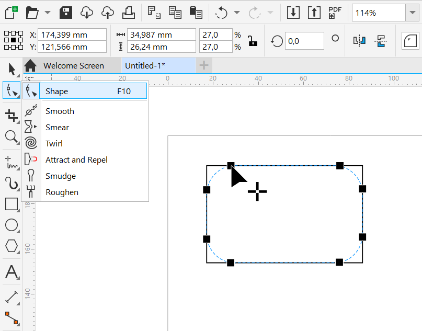The image size is (422, 331).
Task: Mirror the object vertically
Action: (x=381, y=41)
